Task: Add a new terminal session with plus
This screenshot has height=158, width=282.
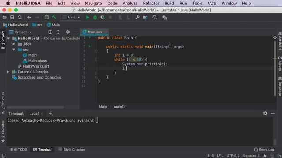Action: click(x=51, y=113)
